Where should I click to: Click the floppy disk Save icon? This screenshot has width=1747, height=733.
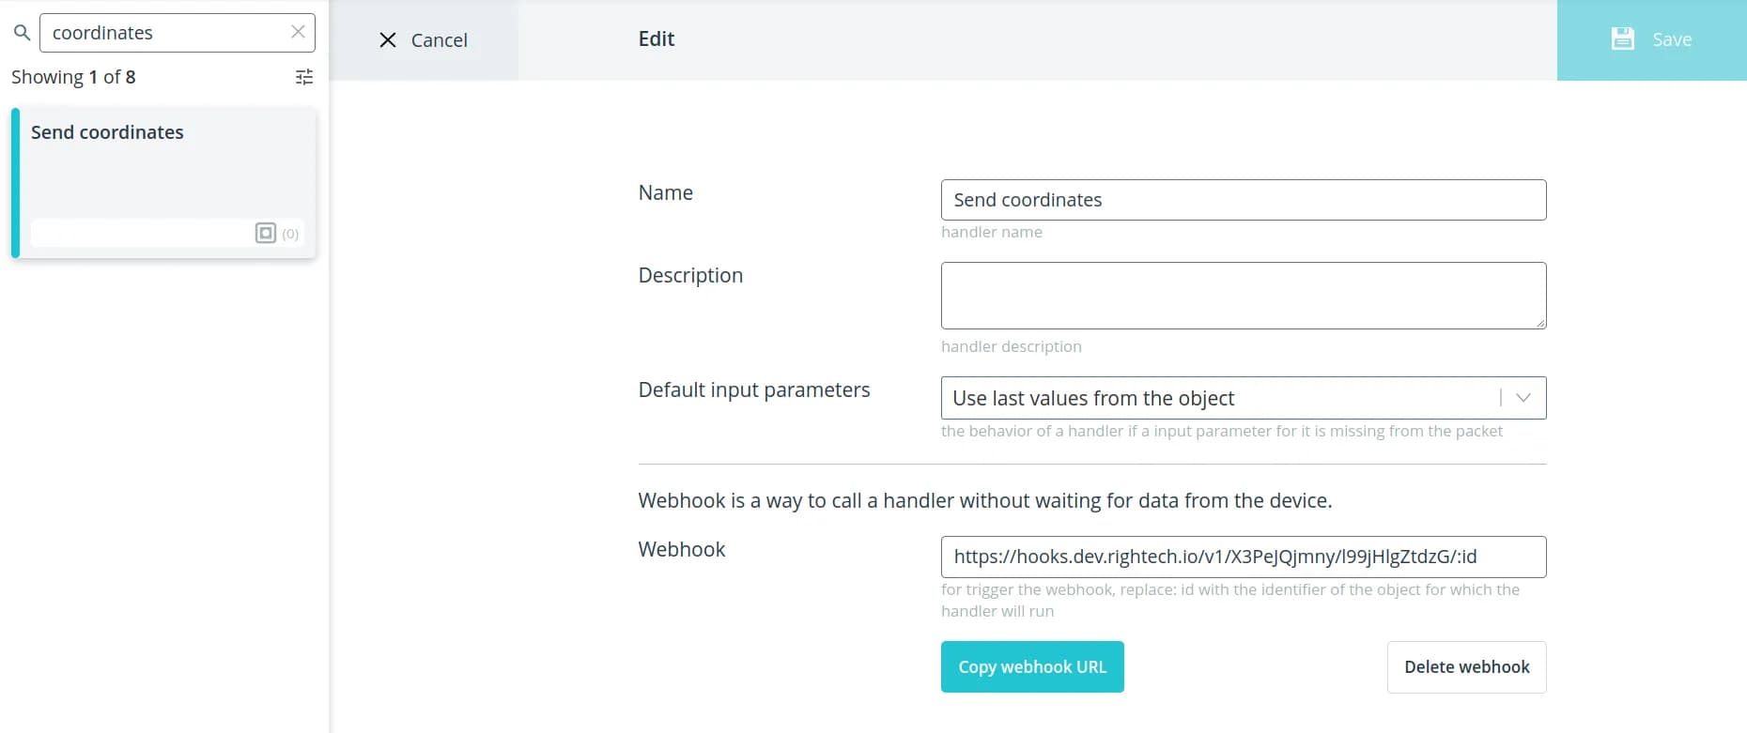pyautogui.click(x=1622, y=38)
